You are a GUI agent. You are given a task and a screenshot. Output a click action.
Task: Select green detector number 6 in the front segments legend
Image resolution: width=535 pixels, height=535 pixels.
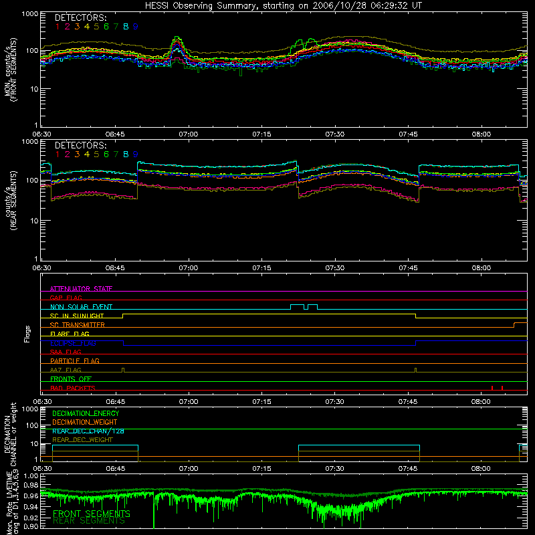(x=106, y=27)
